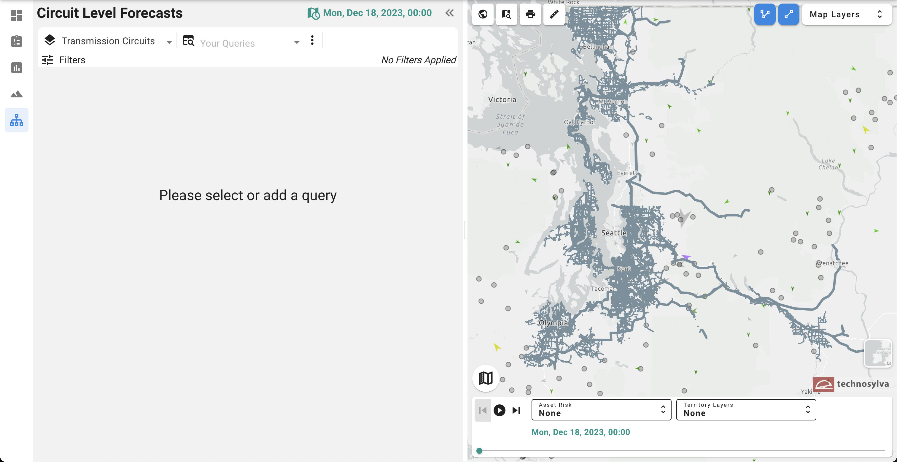Toggle the blue network branch button
The image size is (897, 462).
click(765, 14)
